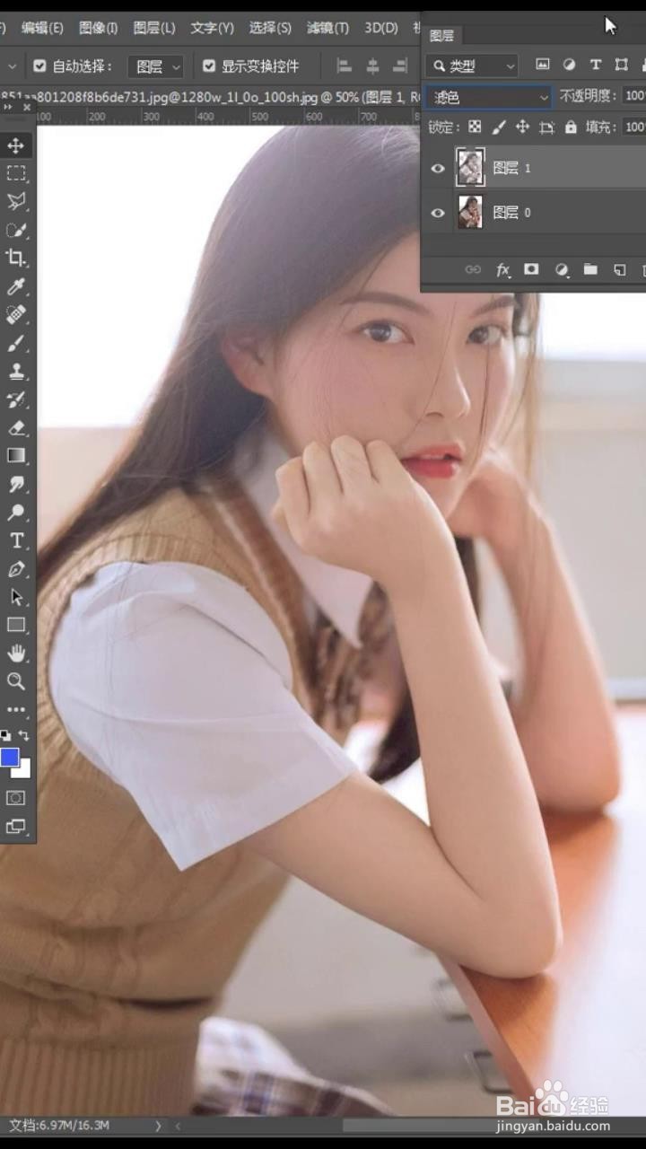Select the History Brush tool
The width and height of the screenshot is (646, 1149).
[16, 399]
